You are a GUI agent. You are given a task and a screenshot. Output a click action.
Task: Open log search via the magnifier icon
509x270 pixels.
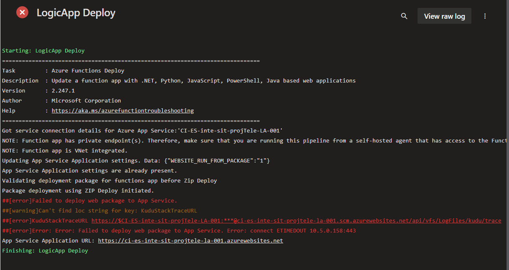click(x=404, y=16)
